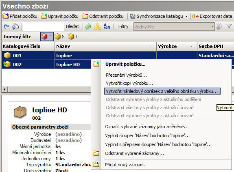Select the cube icon in row 002
234x172 pixels.
pyautogui.click(x=7, y=64)
